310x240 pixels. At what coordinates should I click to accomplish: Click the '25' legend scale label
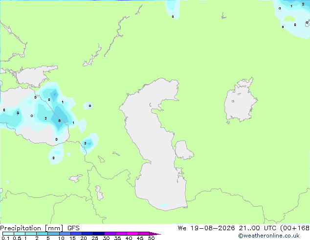tap(95, 238)
